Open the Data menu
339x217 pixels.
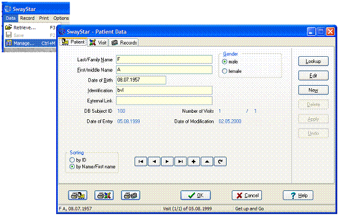[x=10, y=18]
